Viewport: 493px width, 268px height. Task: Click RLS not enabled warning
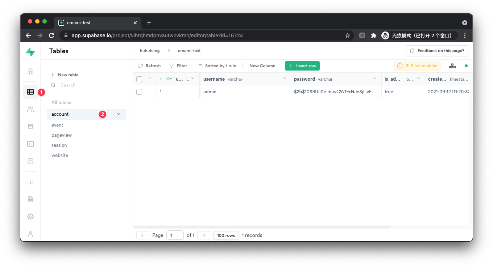417,66
